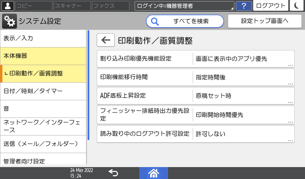Tap the moon icon for dark mode

pos(297,6)
